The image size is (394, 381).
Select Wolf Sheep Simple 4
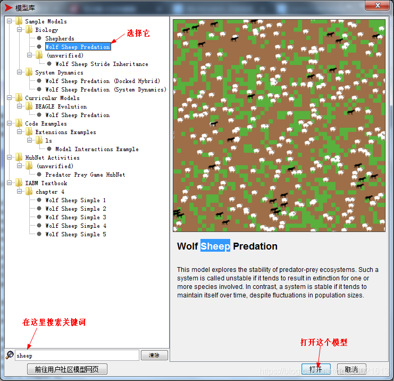[76, 226]
